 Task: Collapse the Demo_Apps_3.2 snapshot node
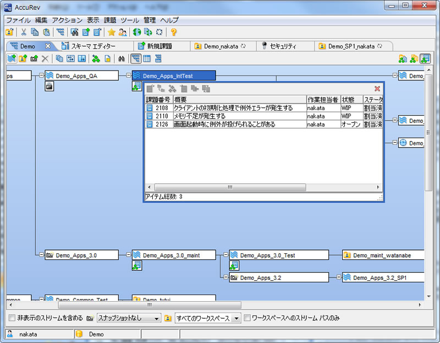click(226, 277)
